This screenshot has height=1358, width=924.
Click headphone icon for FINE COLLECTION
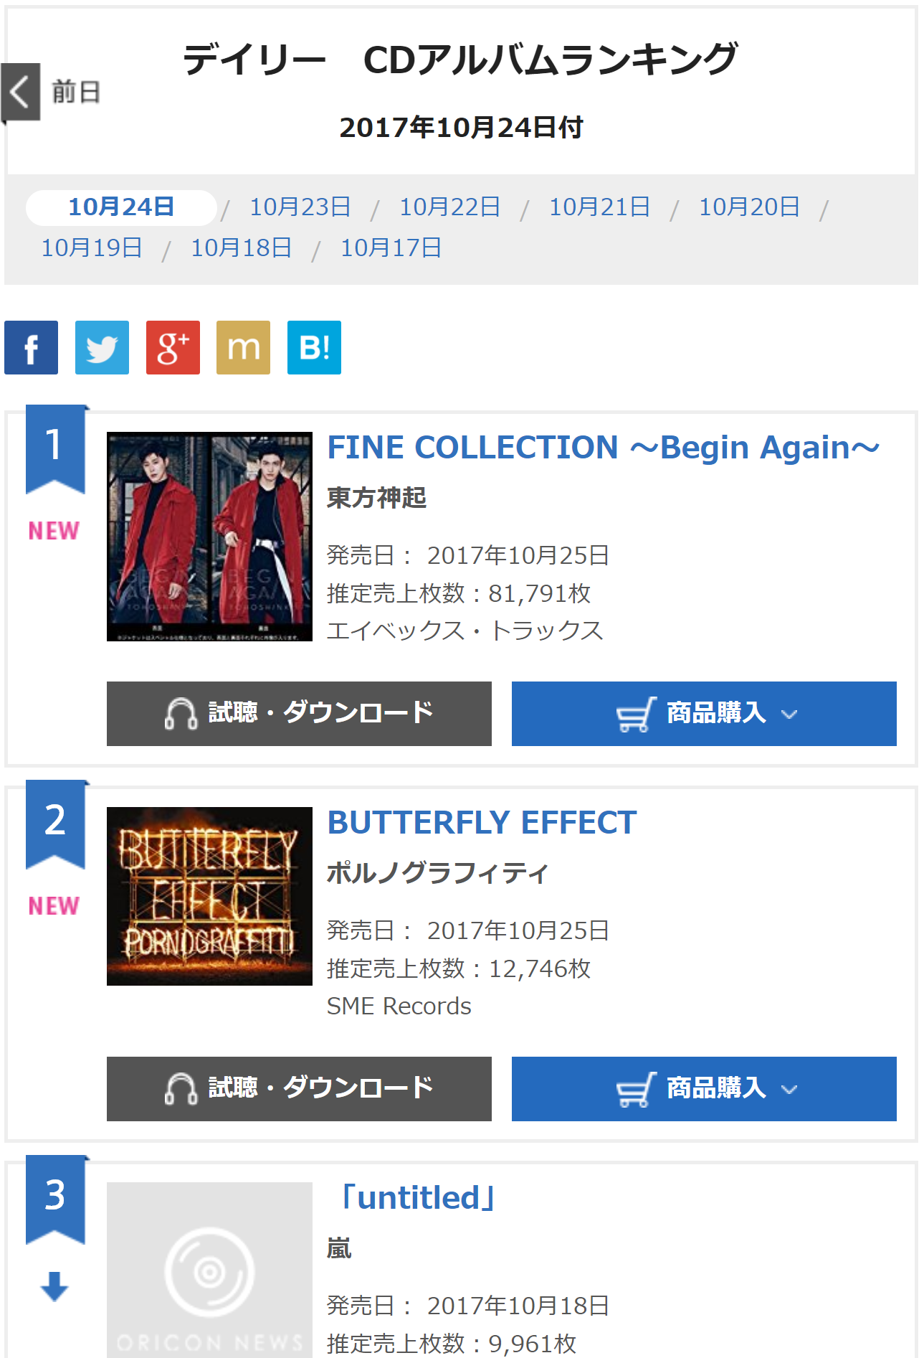click(181, 714)
